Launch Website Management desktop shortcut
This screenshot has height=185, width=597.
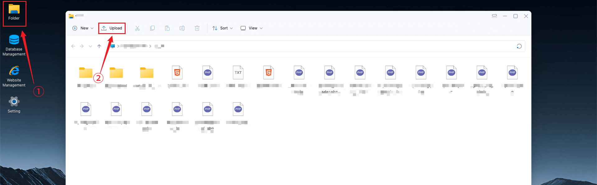click(x=14, y=76)
